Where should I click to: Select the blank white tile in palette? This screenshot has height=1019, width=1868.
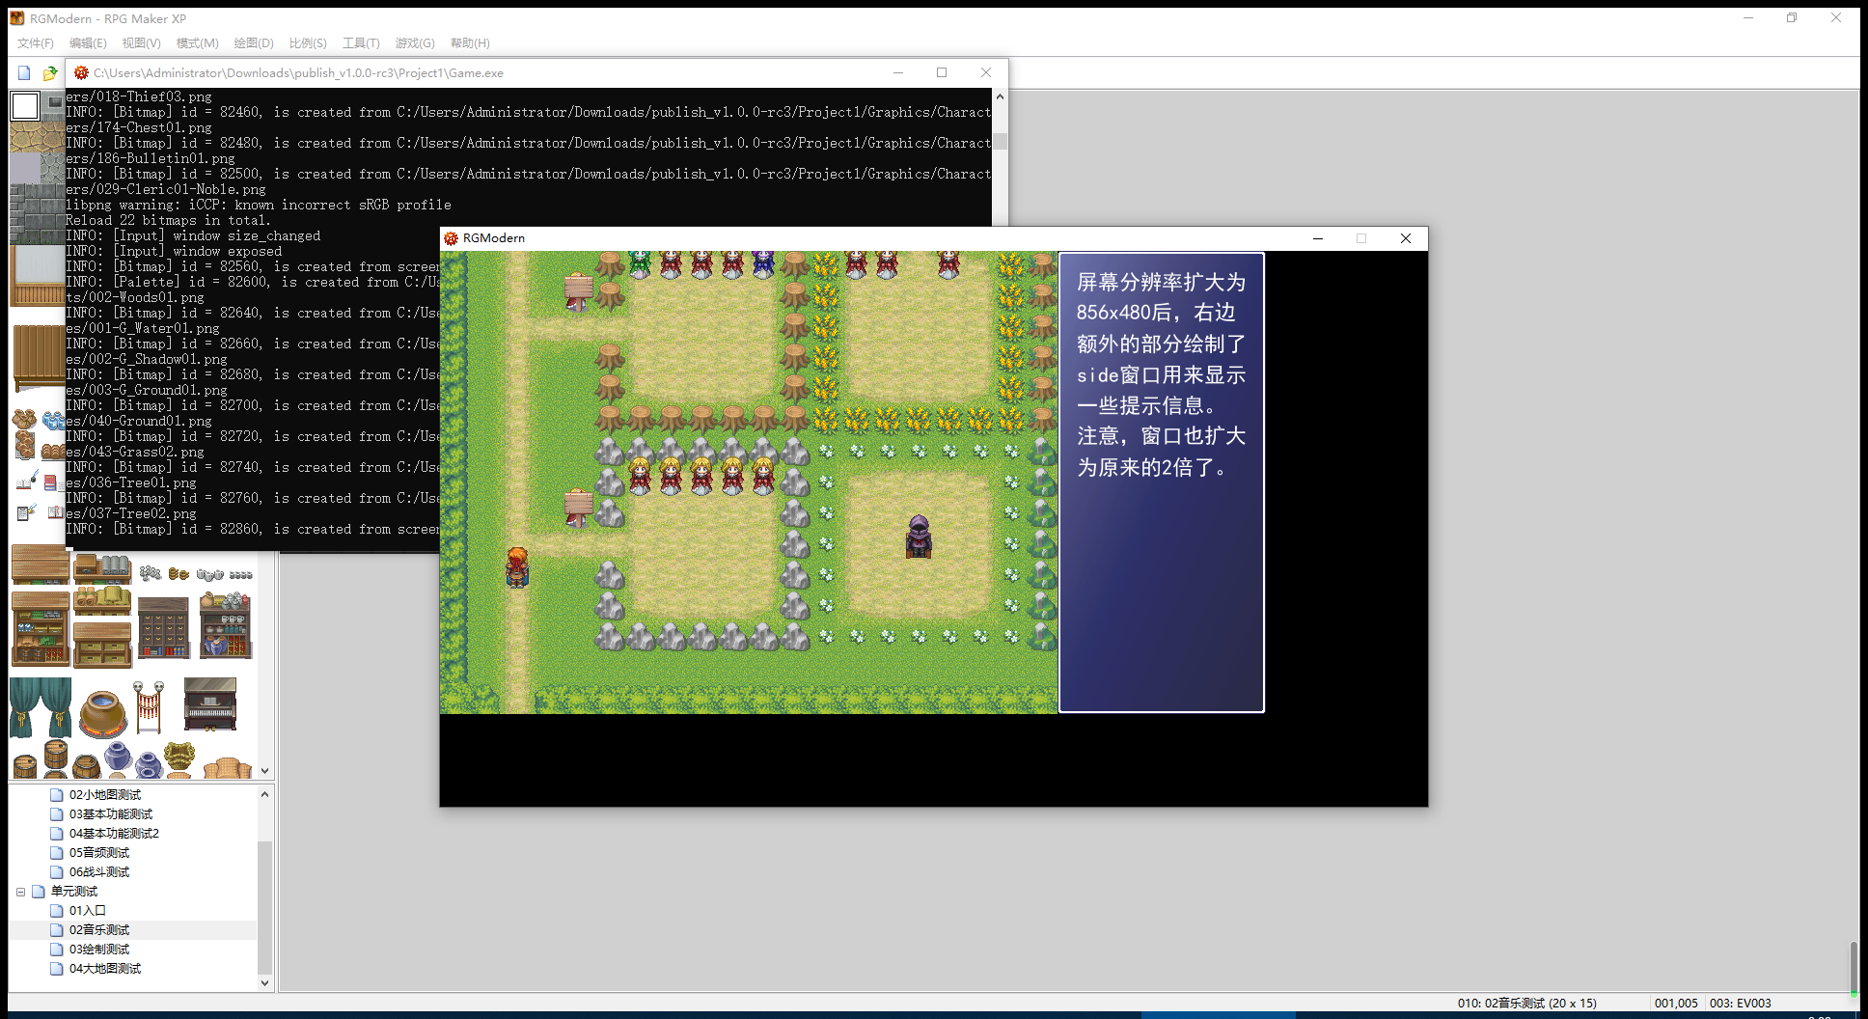25,106
